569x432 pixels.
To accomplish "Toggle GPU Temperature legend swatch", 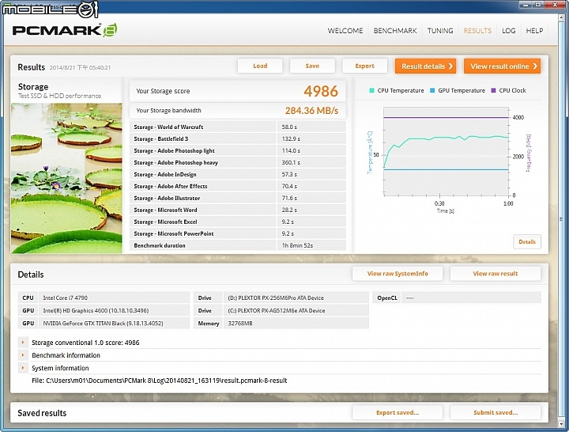I will 432,90.
